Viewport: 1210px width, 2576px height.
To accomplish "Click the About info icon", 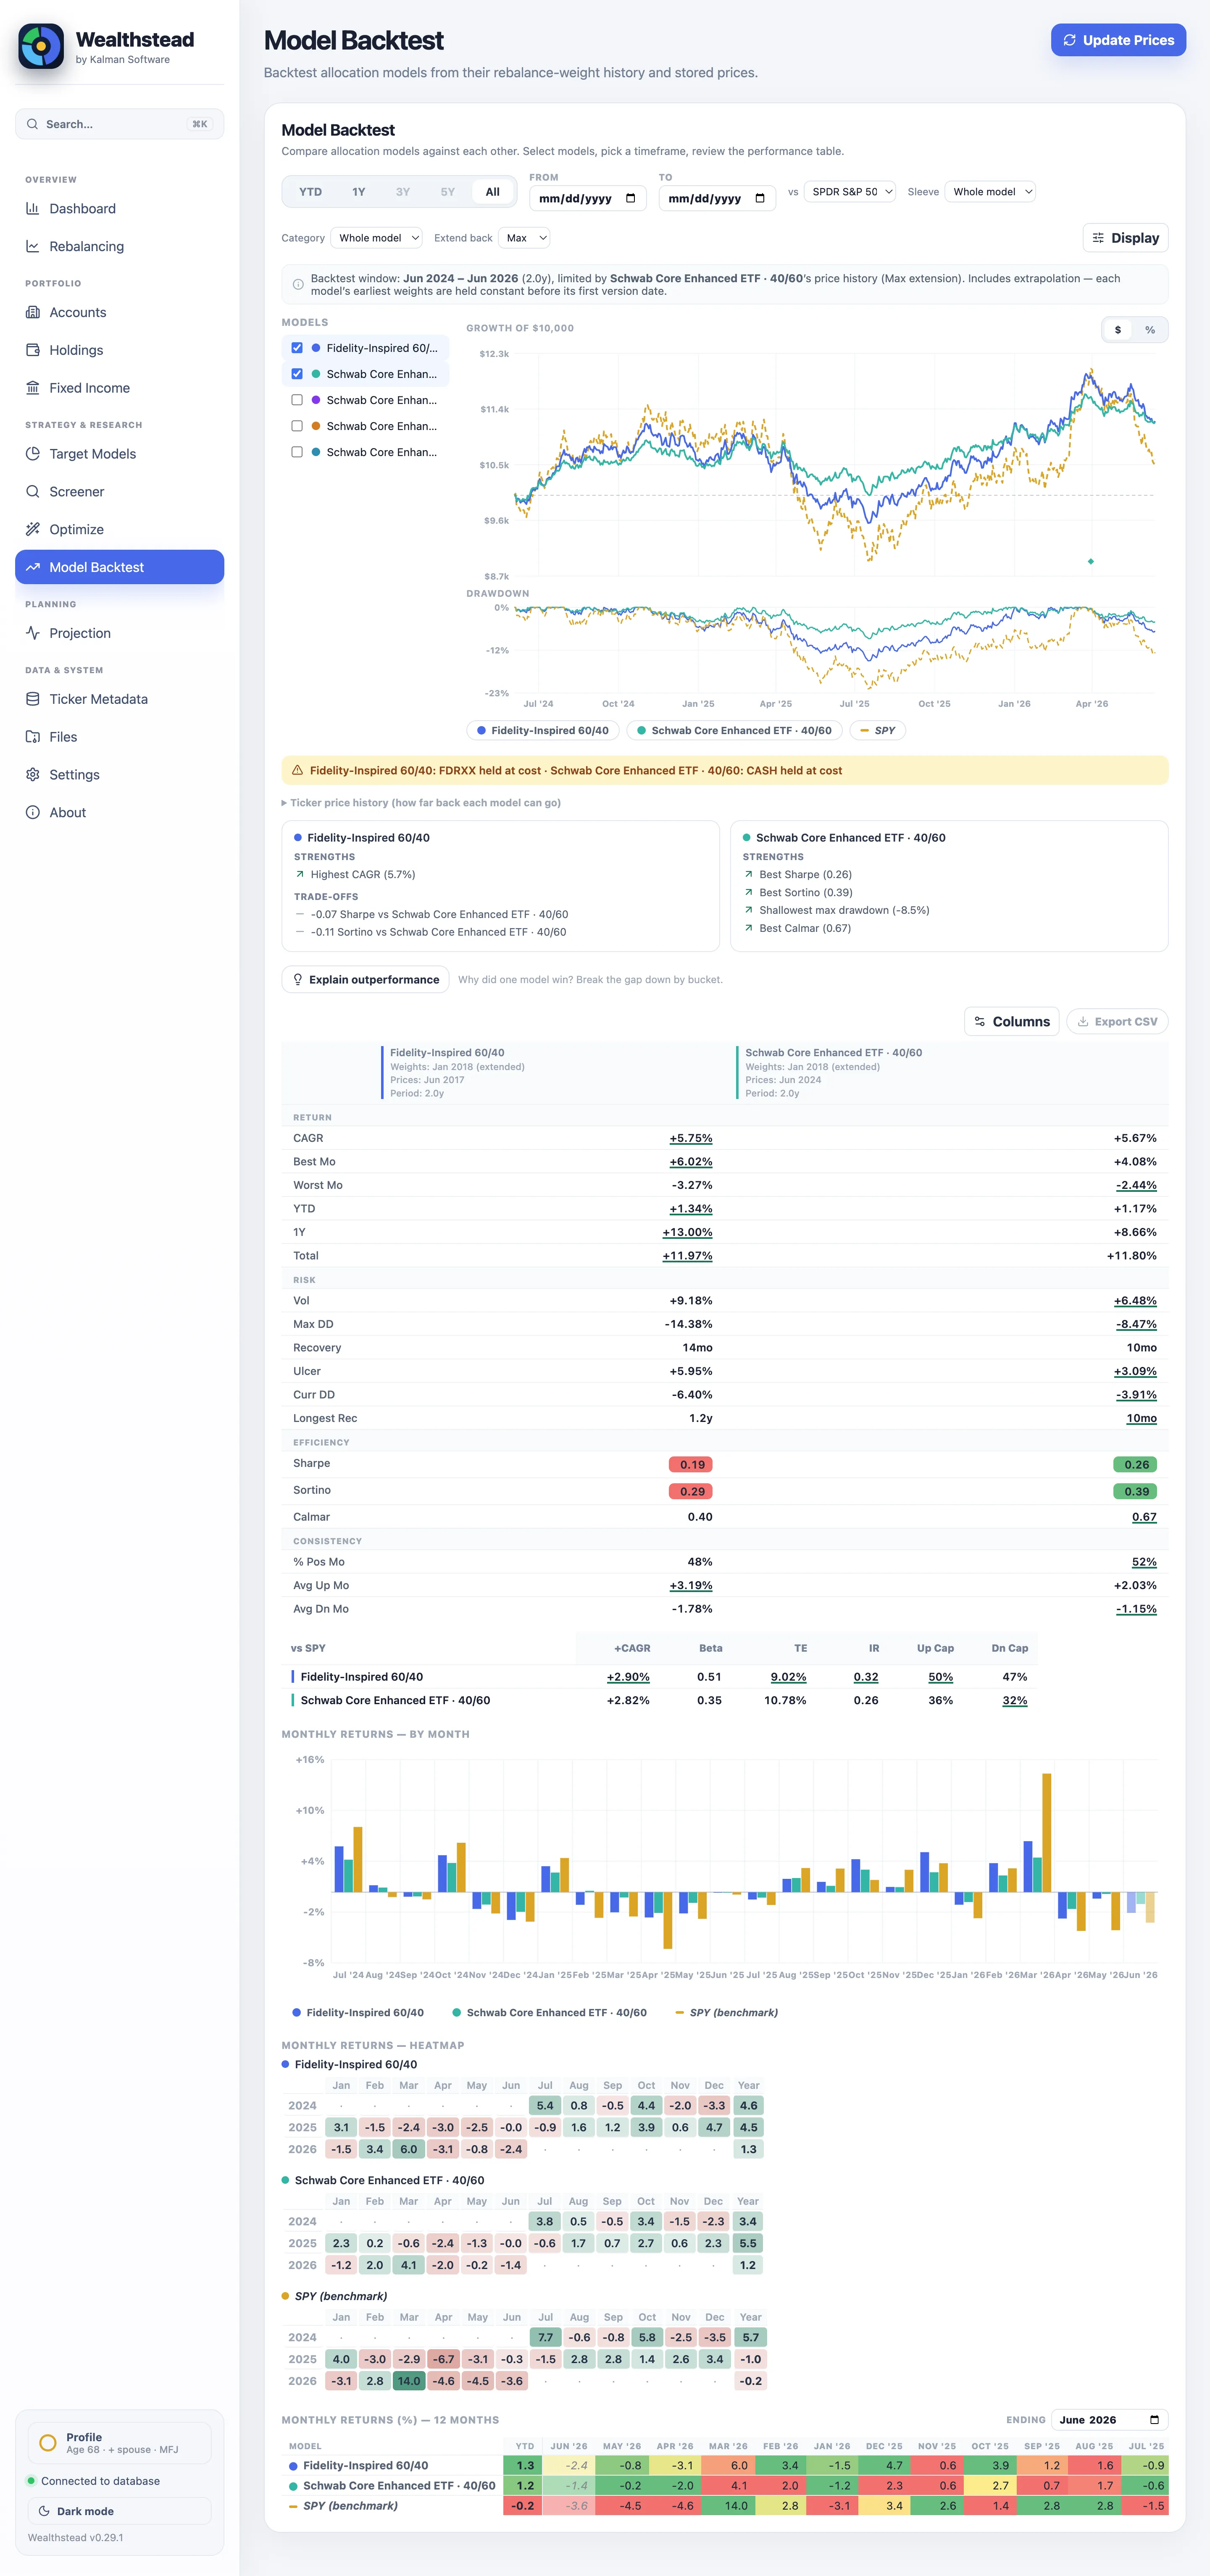I will coord(33,813).
